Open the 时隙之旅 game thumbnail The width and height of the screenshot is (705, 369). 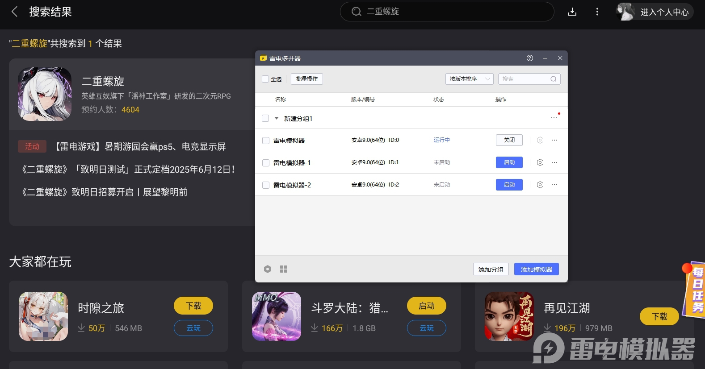point(43,316)
